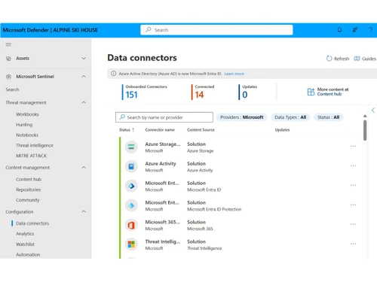Viewport: 377px width, 282px height.
Task: Click the Threat Intelligence Microsoft logo icon
Action: [x=131, y=244]
